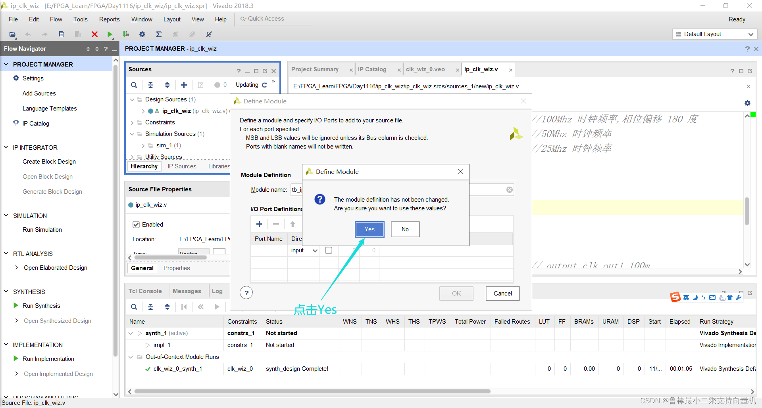This screenshot has width=762, height=408.
Task: Click the disabled OK button
Action: tap(456, 294)
